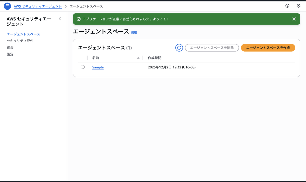The image size is (306, 182).
Task: Click エージェントスペース breadcrumb current page text
Action: pos(86,6)
